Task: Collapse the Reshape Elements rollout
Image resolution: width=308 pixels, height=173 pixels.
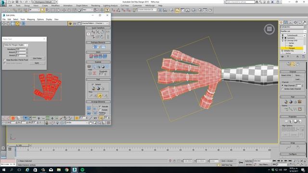Action: click(98, 42)
